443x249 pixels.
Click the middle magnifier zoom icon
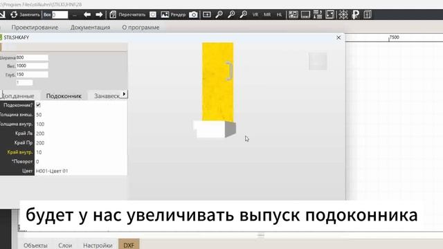point(231,15)
